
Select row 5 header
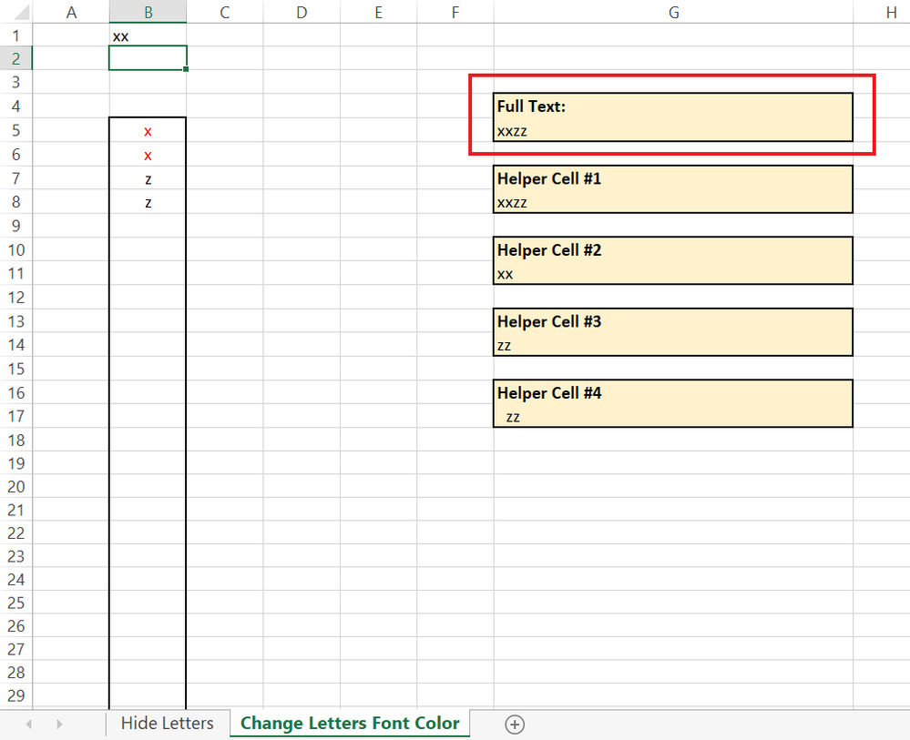[15, 130]
